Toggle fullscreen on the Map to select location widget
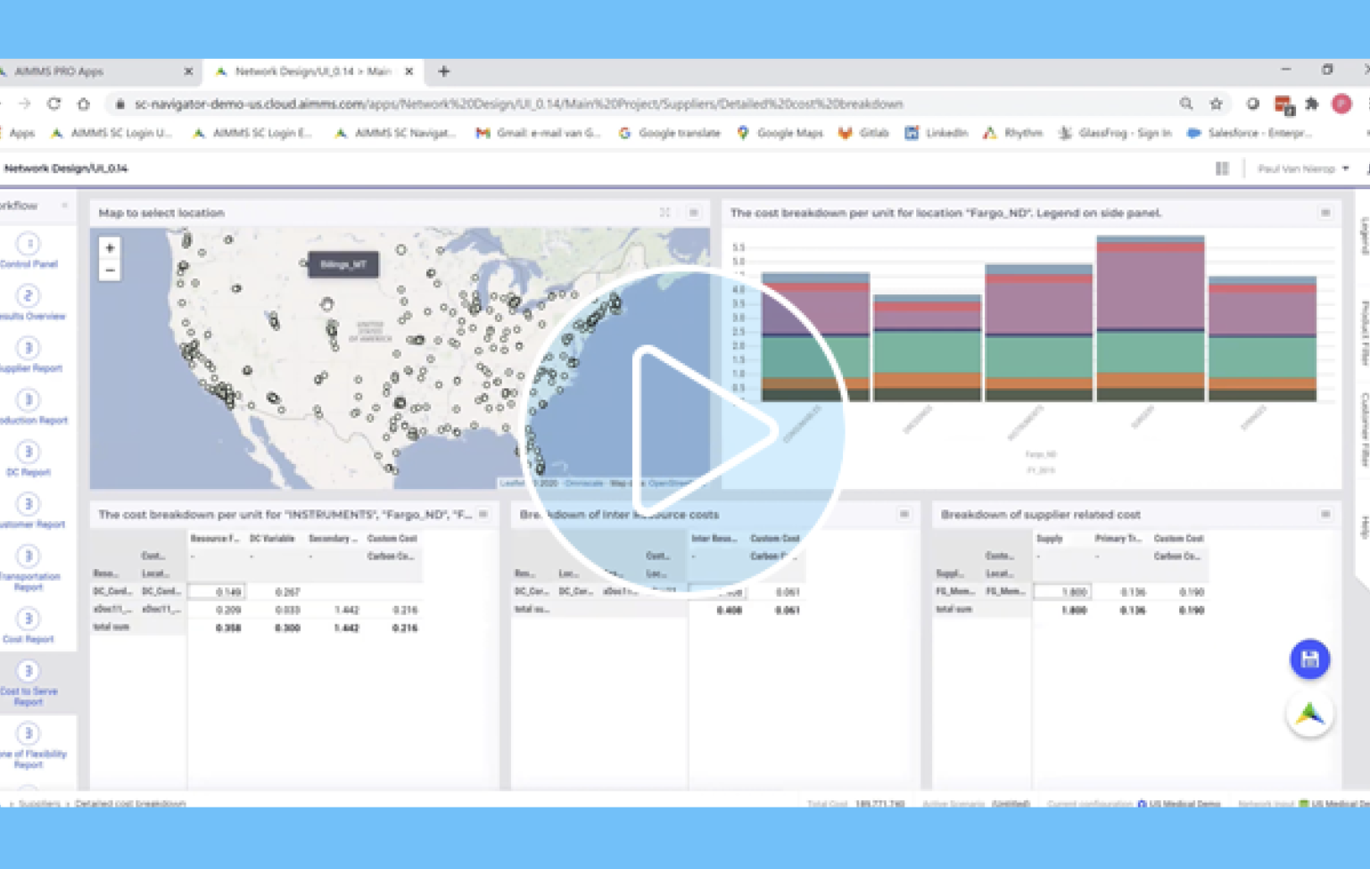 pyautogui.click(x=664, y=212)
